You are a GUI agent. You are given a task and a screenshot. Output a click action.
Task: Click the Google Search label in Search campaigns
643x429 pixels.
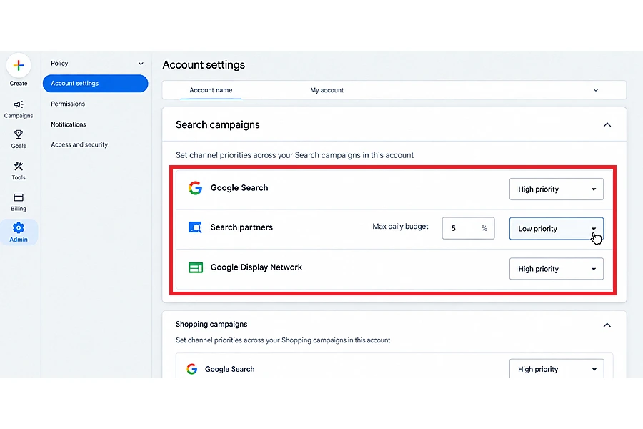tap(239, 188)
